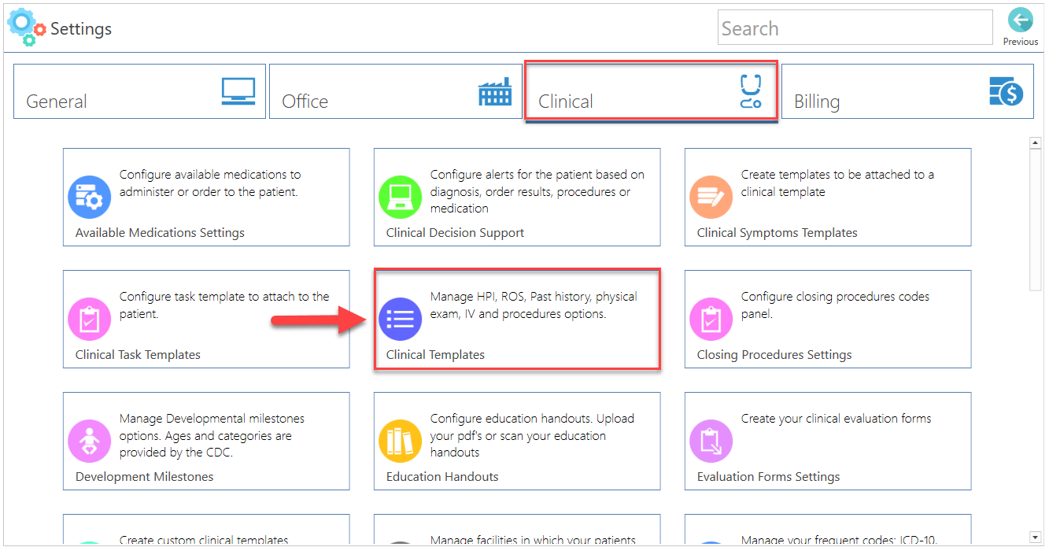1049x547 pixels.
Task: Click the Clinical Templates purple list icon
Action: tap(401, 319)
